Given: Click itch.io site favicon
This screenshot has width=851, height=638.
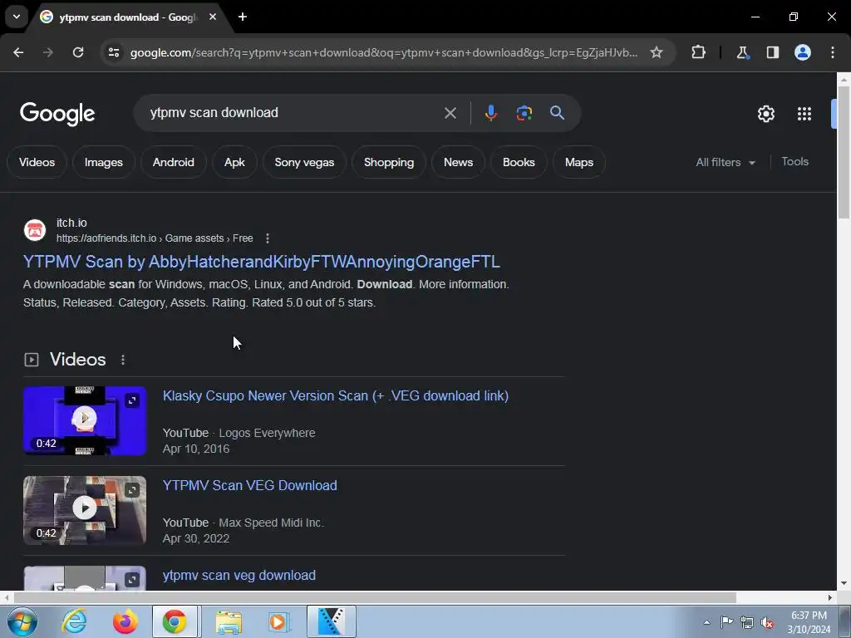Looking at the screenshot, I should click(35, 230).
